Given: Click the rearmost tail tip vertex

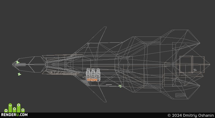Looking at the screenshot, I should click(x=210, y=64).
